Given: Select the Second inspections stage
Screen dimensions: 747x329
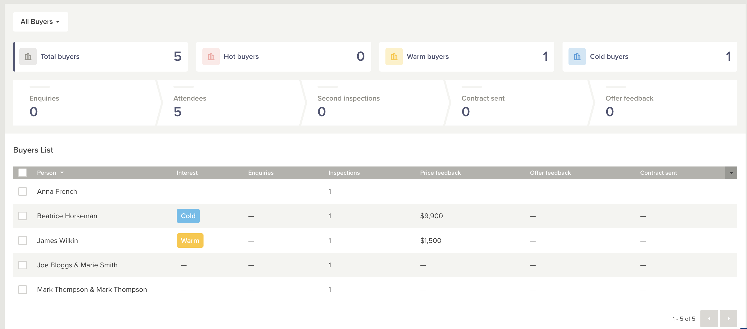Looking at the screenshot, I should [x=348, y=98].
